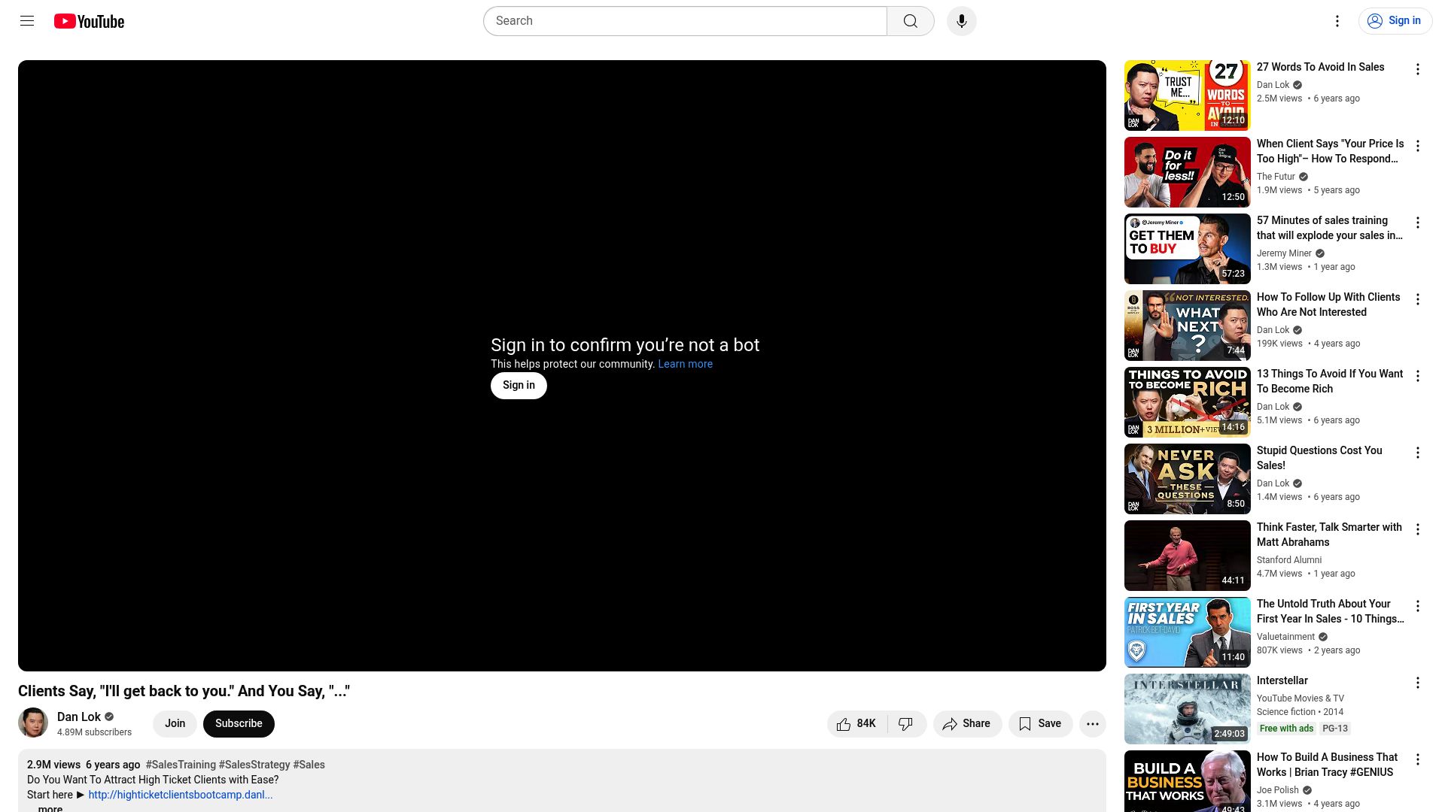Image resolution: width=1445 pixels, height=812 pixels.
Task: Share this video
Action: click(967, 723)
